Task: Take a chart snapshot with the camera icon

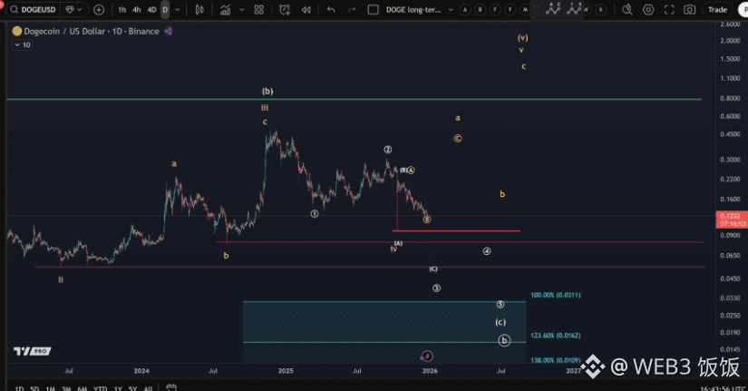Action: point(690,10)
